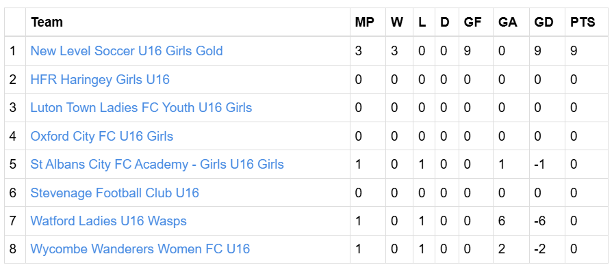Open Wycombe Wanderers Women FC U16 page
Image resolution: width=614 pixels, height=267 pixels.
click(140, 249)
